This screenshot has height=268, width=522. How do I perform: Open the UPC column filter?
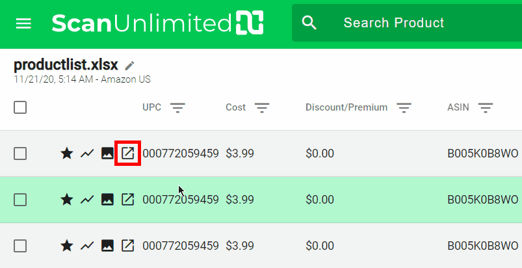179,107
